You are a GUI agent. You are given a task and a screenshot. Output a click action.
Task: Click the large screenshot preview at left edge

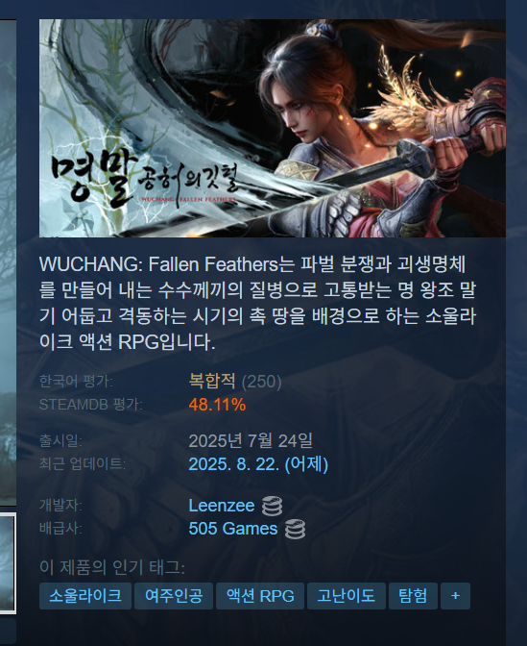click(8, 262)
